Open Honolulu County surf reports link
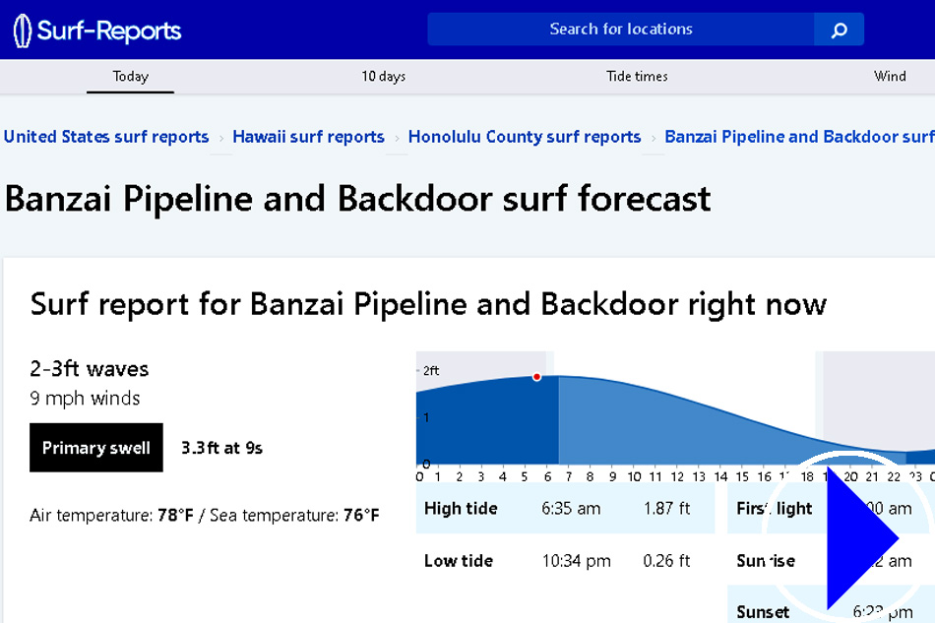This screenshot has width=935, height=623. [x=525, y=137]
